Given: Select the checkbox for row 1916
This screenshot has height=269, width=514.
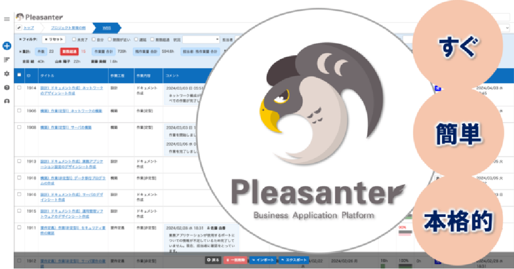Looking at the screenshot, I should 19,194.
